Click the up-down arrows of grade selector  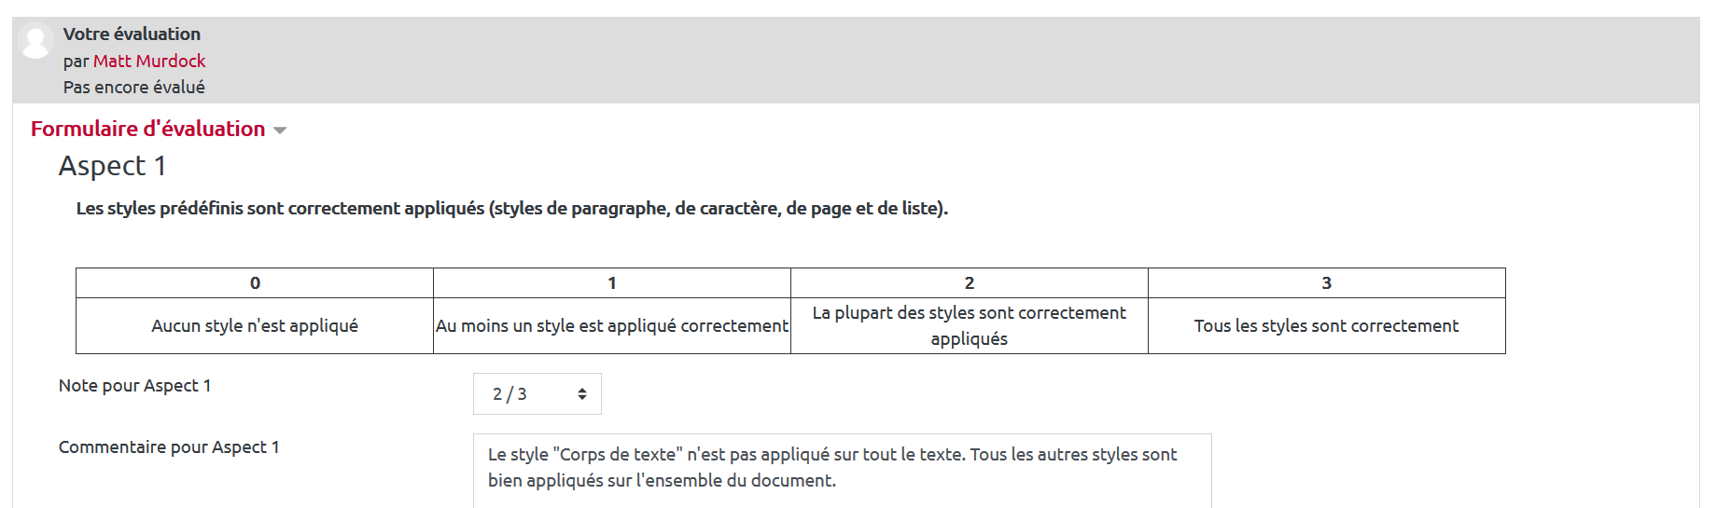coord(582,394)
